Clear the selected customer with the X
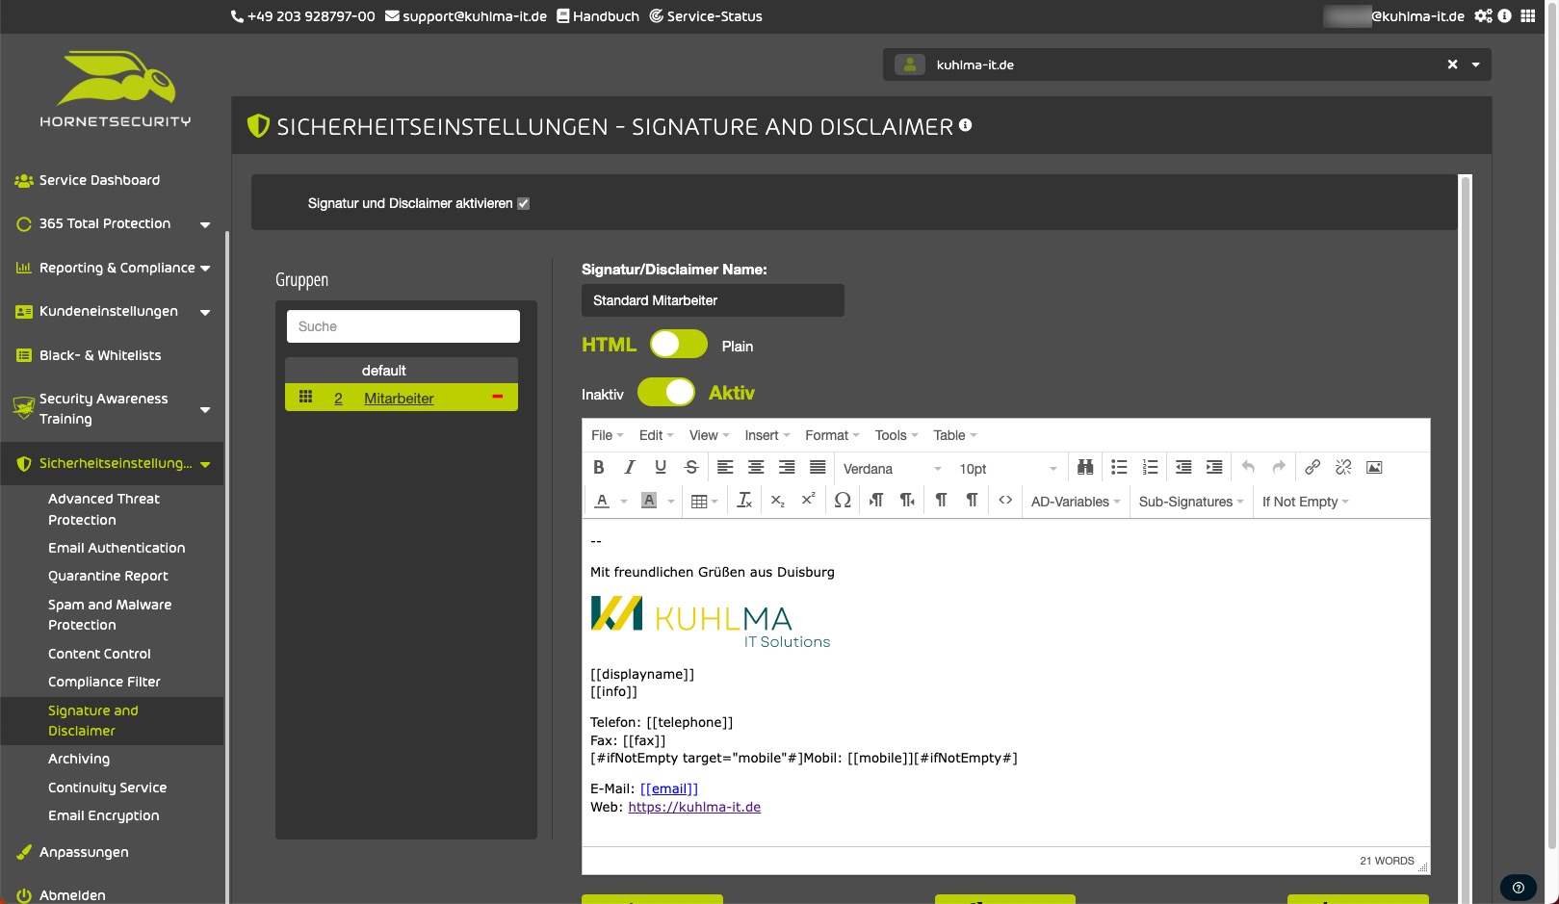Screen dimensions: 1559x904 [x=1452, y=65]
